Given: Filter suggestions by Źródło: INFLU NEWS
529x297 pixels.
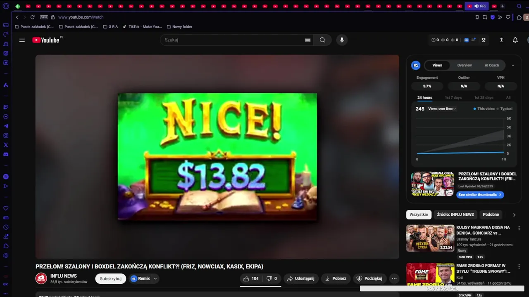Looking at the screenshot, I should pos(455,214).
